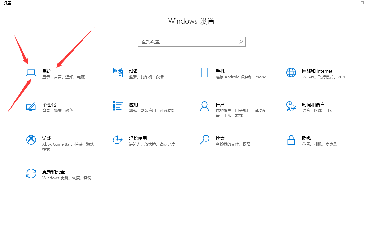This screenshot has height=249, width=374.
Task: Click 连接 Android 设备和 iPhone text
Action: coord(241,77)
